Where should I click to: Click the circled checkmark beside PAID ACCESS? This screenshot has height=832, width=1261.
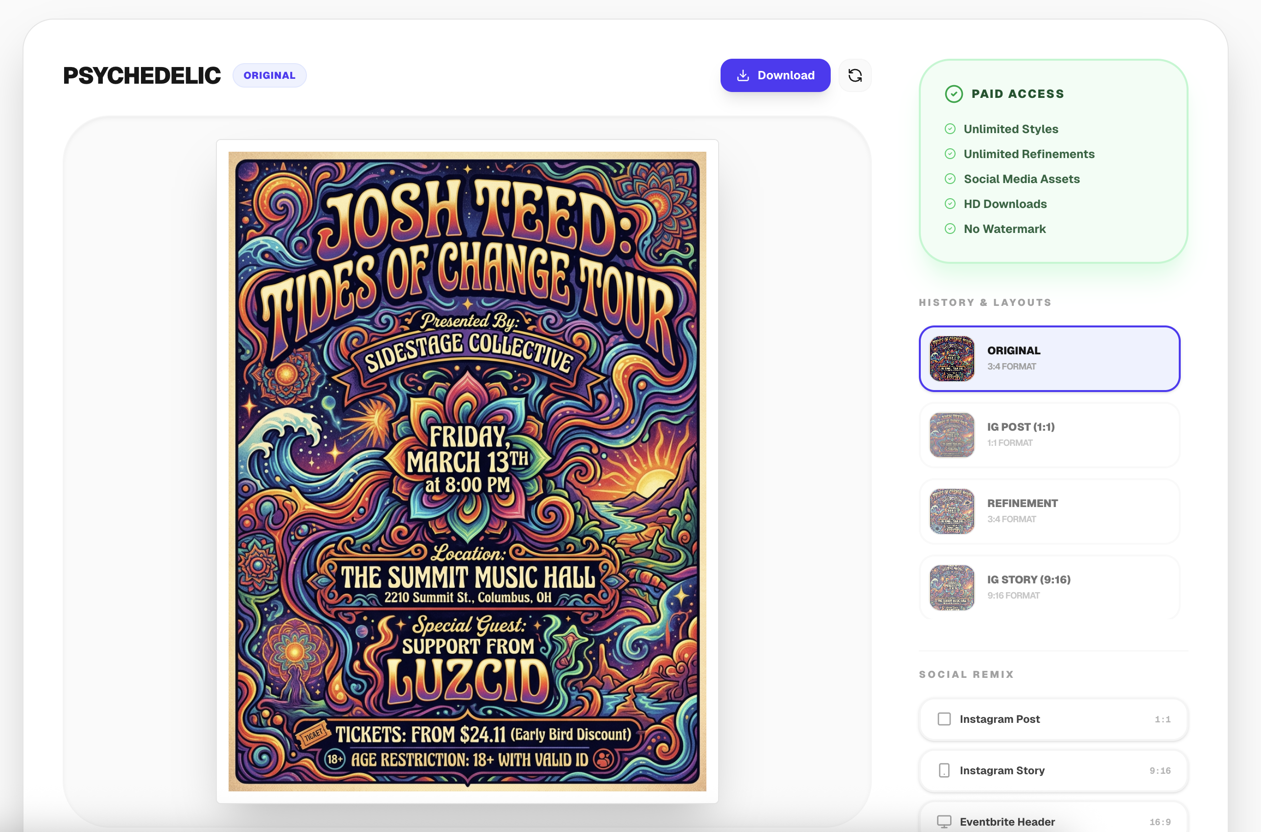pyautogui.click(x=954, y=94)
